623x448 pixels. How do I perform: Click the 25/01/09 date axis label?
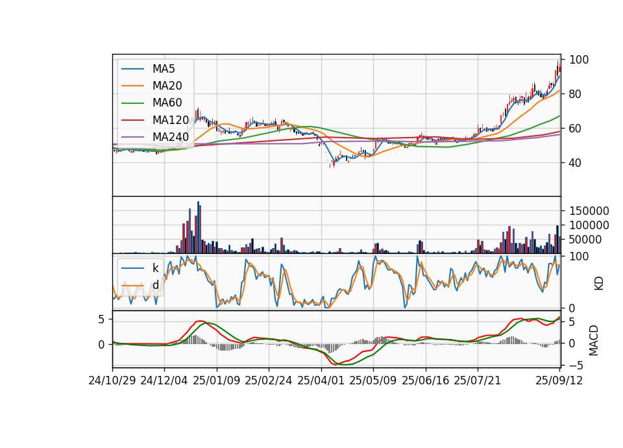(x=217, y=380)
